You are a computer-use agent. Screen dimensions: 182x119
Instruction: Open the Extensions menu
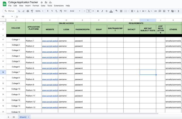click(59, 6)
